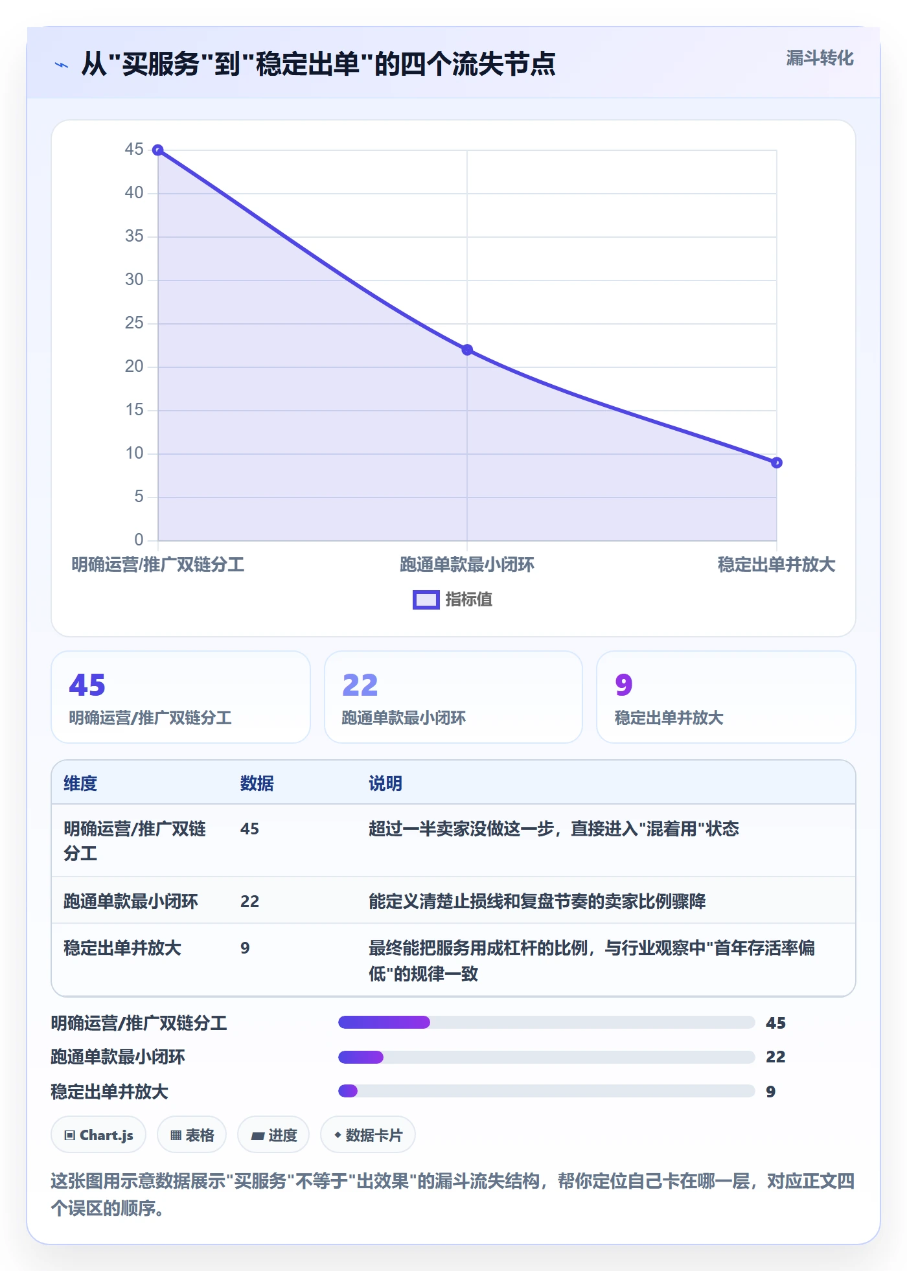Click the caption paragraph starting 这张图用示意数据

coord(453,1195)
